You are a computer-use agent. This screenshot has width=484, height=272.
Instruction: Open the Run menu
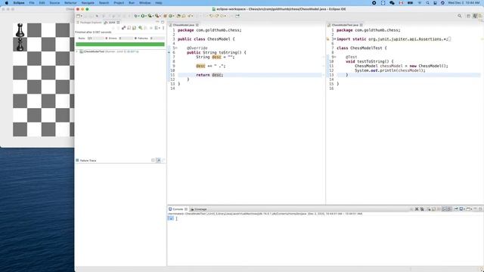coord(132,3)
